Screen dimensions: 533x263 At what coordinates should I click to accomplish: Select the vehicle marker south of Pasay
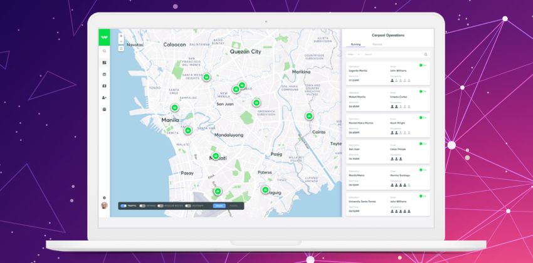click(x=218, y=192)
